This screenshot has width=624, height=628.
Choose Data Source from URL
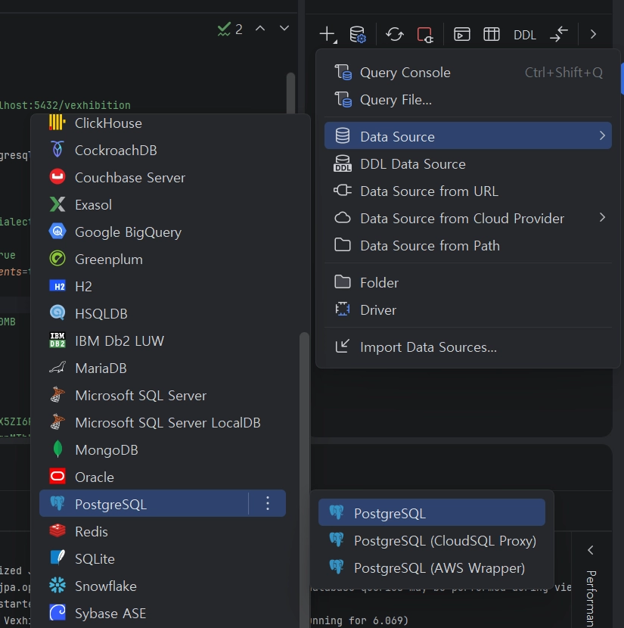tap(468, 191)
